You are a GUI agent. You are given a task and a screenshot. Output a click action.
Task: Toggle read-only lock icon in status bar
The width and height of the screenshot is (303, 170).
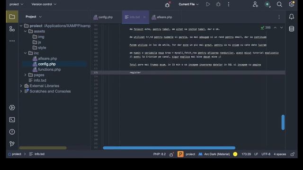[293, 154]
